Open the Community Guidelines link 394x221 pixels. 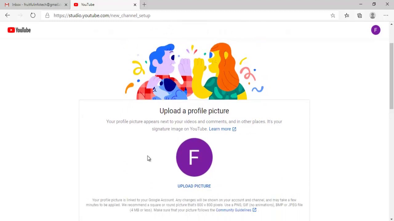pyautogui.click(x=236, y=210)
